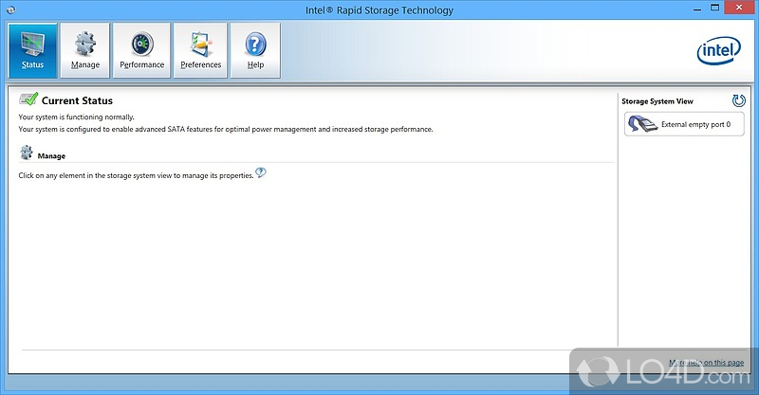Image resolution: width=759 pixels, height=395 pixels.
Task: Click the green checkmark Current Status icon
Action: 28,99
